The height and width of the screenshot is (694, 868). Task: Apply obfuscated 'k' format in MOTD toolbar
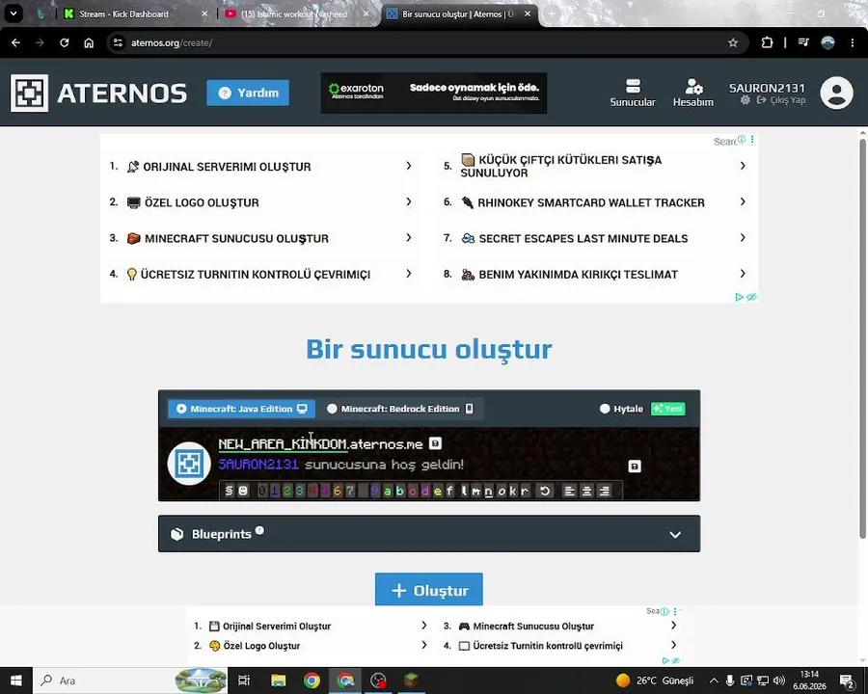pyautogui.click(x=513, y=491)
